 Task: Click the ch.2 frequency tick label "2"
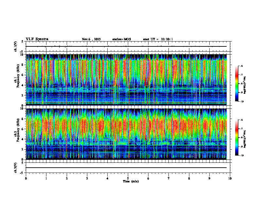[23, 149]
